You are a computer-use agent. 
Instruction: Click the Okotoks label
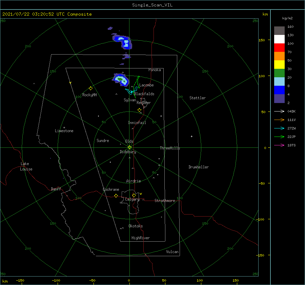click(x=136, y=226)
